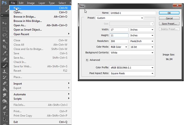Open the Color Profile sRGB dropdown
Viewport: 187px width, 125px height.
click(x=132, y=68)
